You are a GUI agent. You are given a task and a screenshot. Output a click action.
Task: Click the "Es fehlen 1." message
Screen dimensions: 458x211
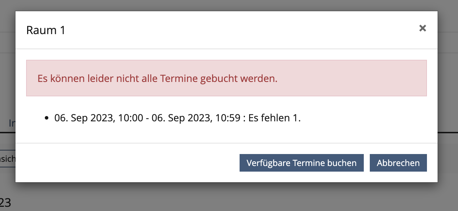click(275, 118)
